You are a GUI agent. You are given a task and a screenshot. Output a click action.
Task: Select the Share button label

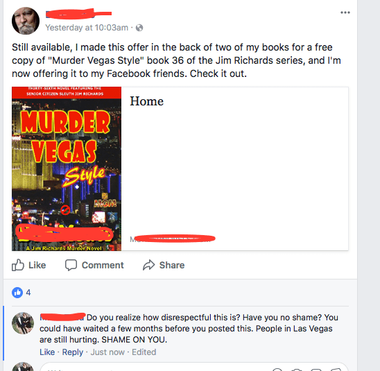click(x=172, y=265)
